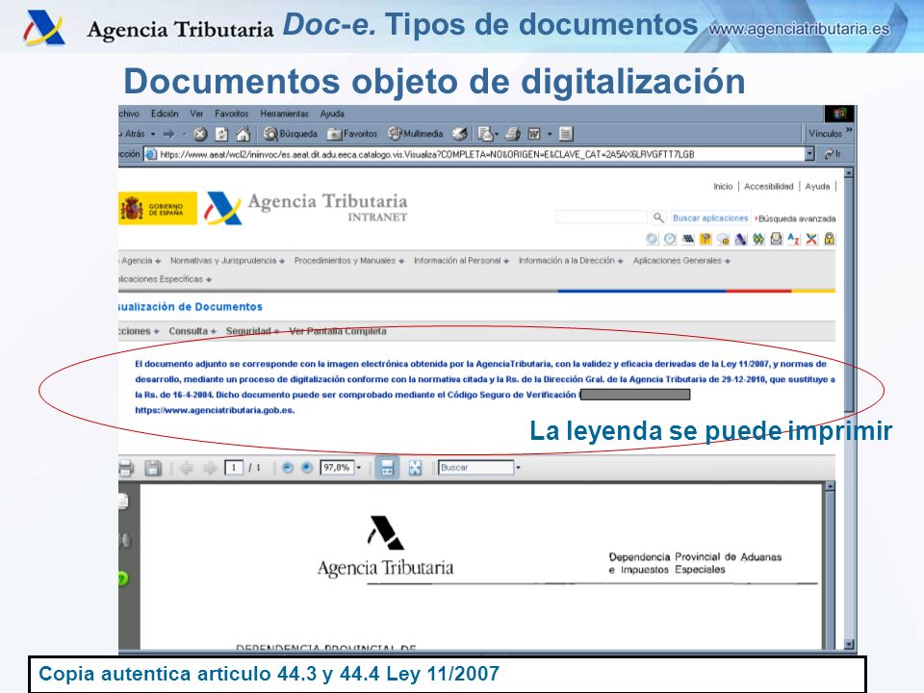Toggle PDF fit-width scrolling mode icon

pos(387,468)
